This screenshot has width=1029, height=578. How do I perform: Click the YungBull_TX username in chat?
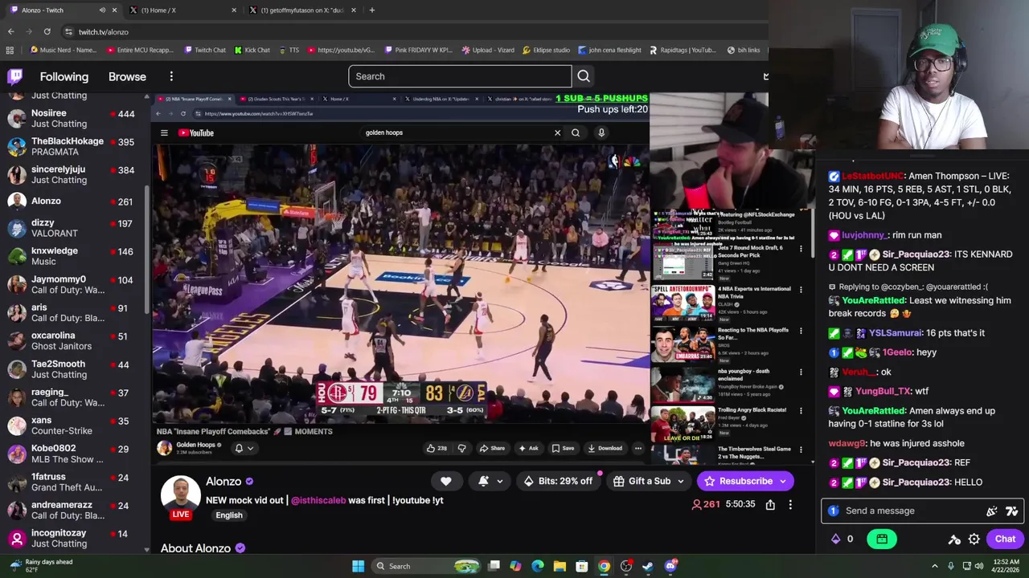tap(883, 391)
